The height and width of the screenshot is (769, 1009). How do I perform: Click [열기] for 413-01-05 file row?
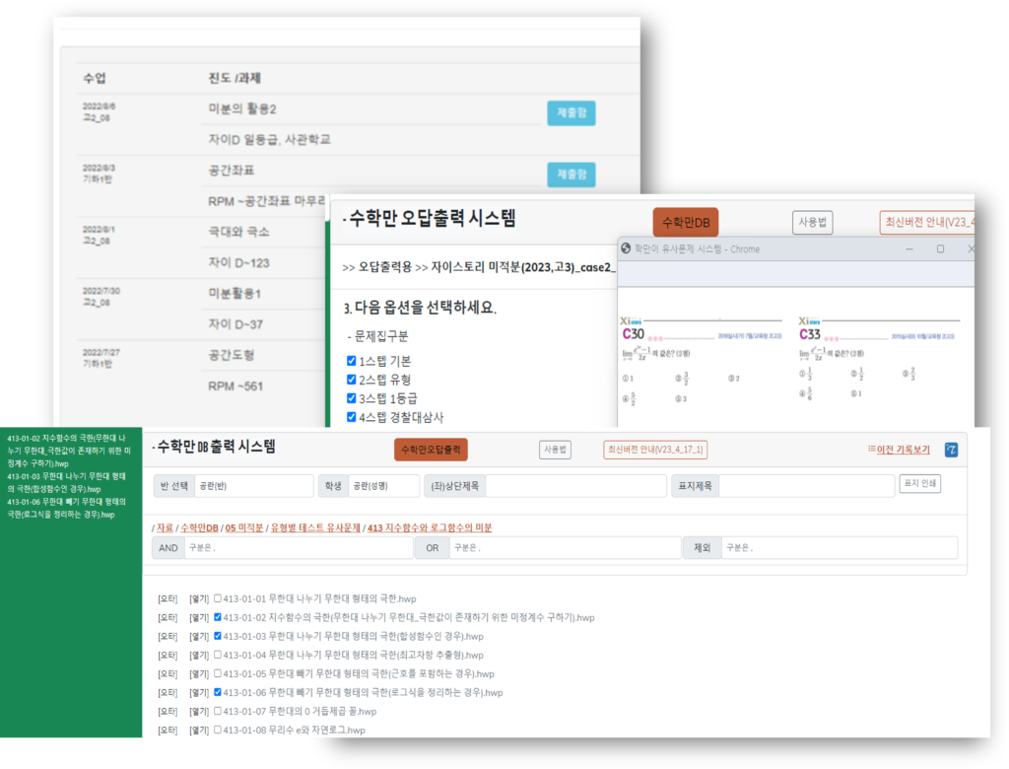199,674
